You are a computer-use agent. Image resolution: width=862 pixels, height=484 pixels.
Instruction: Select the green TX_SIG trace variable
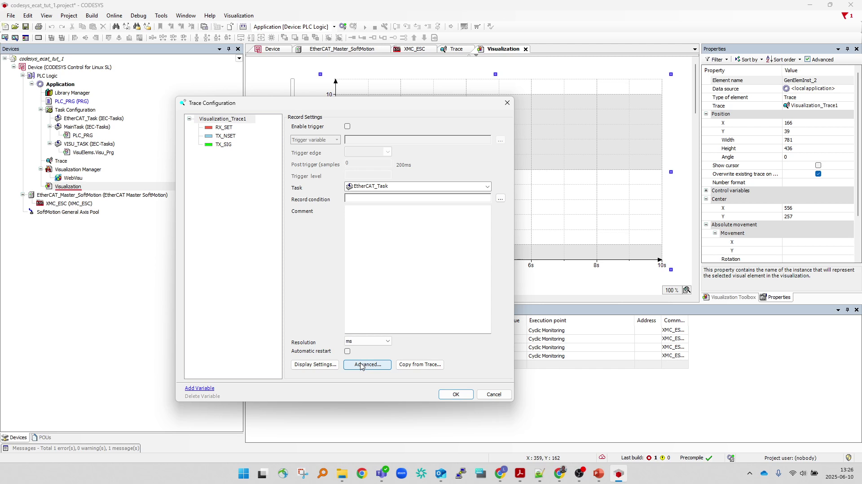point(223,145)
